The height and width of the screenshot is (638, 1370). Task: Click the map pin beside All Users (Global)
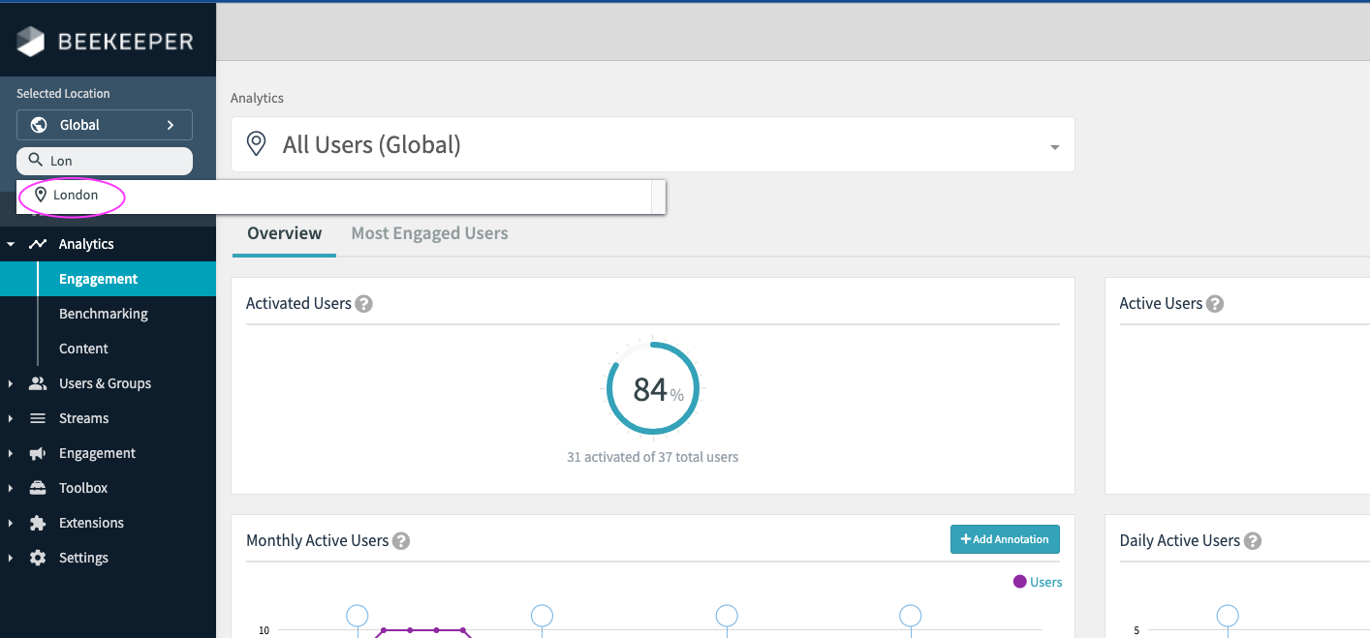coord(256,145)
